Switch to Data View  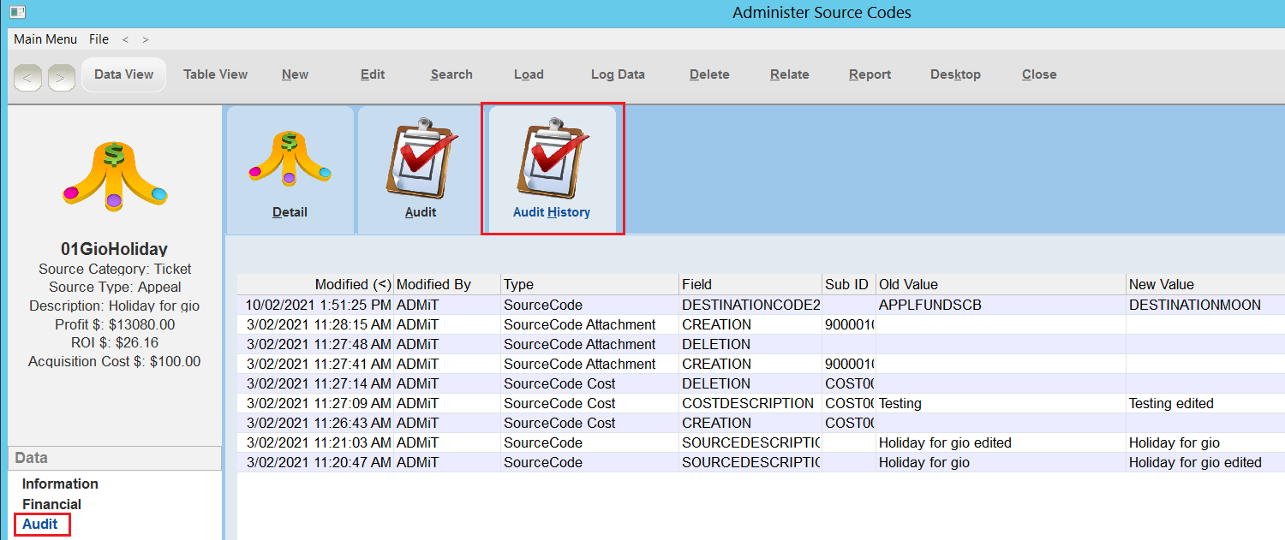(x=124, y=74)
